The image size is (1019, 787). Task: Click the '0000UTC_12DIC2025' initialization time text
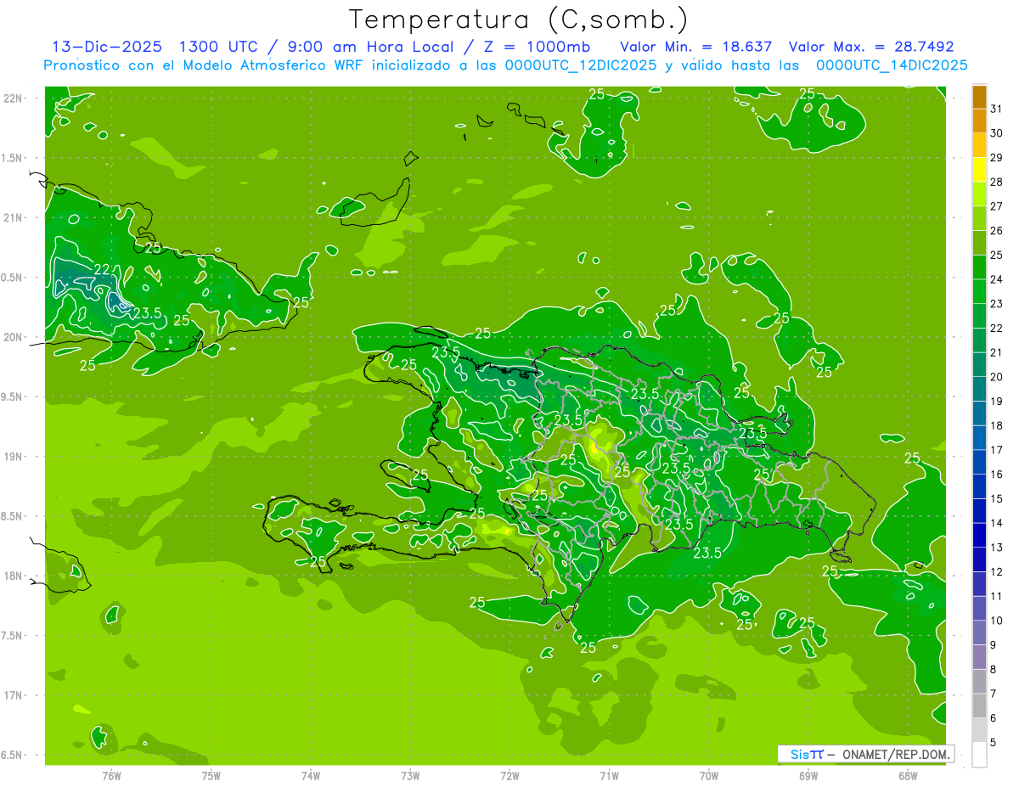click(x=580, y=65)
